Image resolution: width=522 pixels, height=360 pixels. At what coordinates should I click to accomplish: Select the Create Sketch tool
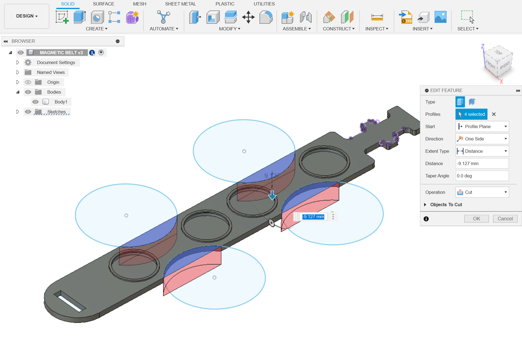(62, 17)
